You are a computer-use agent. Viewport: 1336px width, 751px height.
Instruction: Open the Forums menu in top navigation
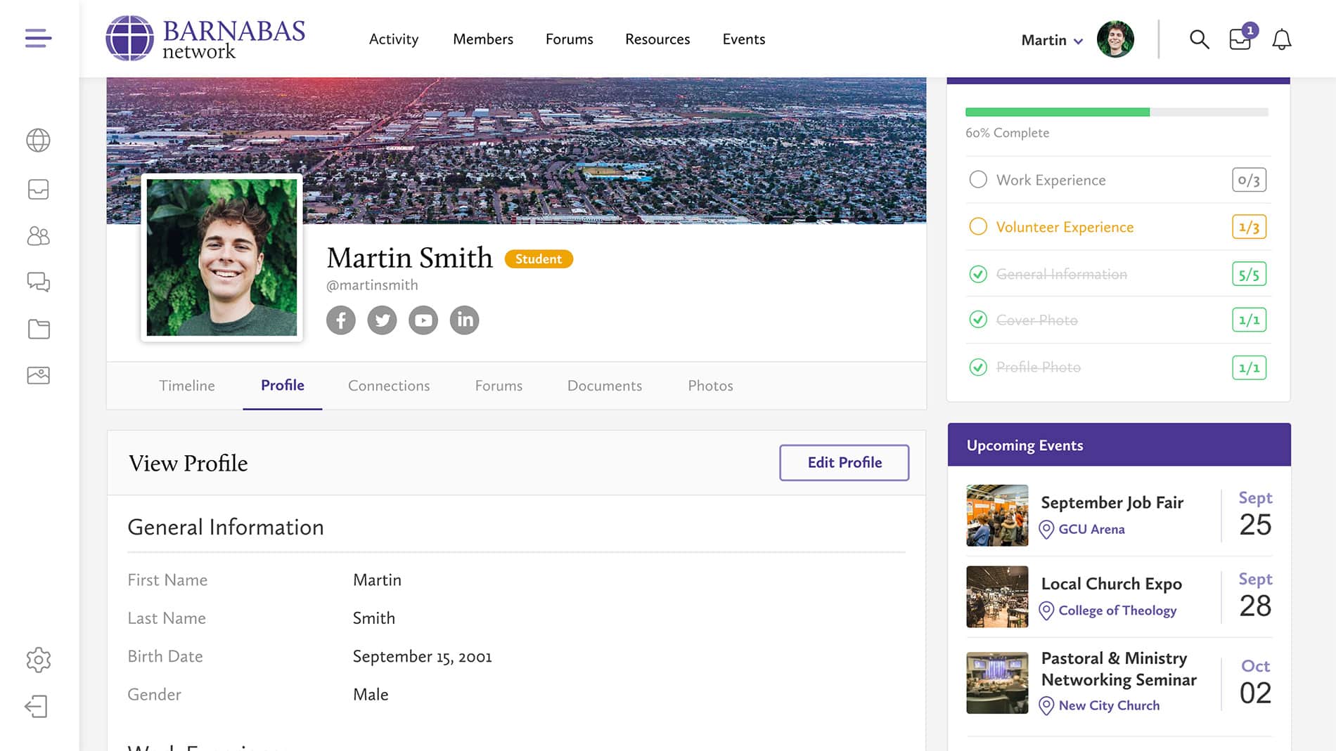click(x=569, y=39)
